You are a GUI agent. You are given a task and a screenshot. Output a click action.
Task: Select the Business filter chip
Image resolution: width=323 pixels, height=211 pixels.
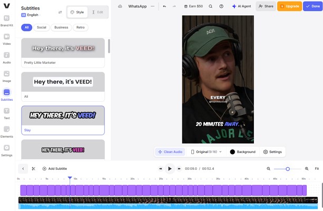coord(61,27)
